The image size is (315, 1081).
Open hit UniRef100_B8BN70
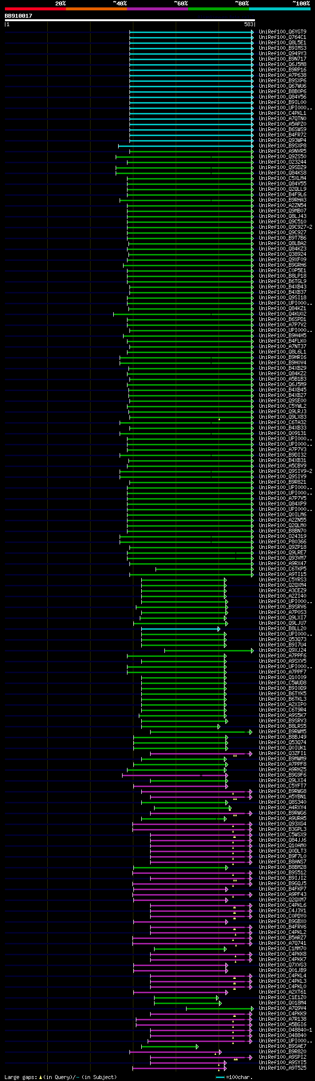pos(283,531)
